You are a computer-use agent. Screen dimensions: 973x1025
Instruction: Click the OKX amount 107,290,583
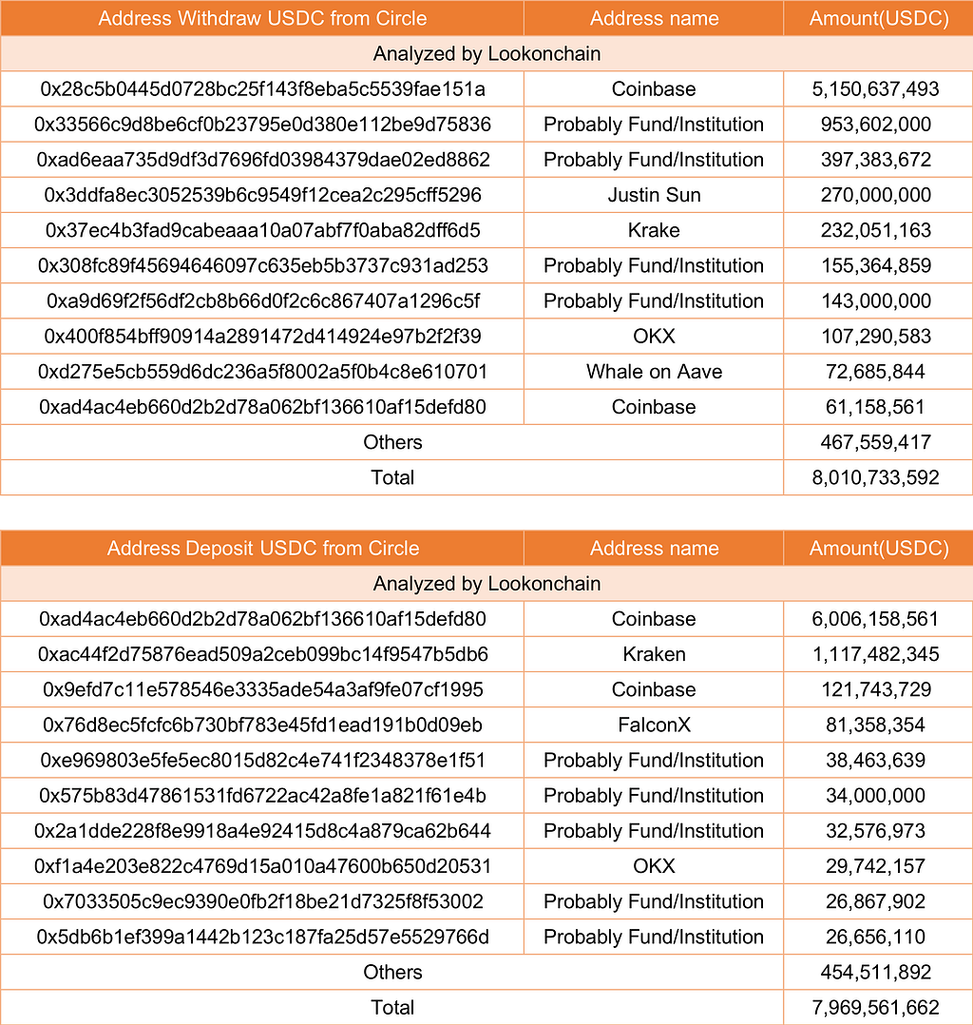click(x=876, y=336)
